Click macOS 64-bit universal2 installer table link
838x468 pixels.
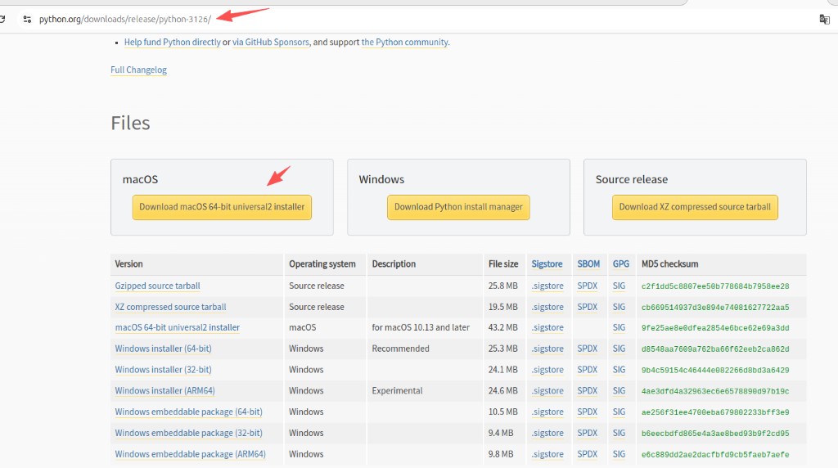pyautogui.click(x=178, y=327)
